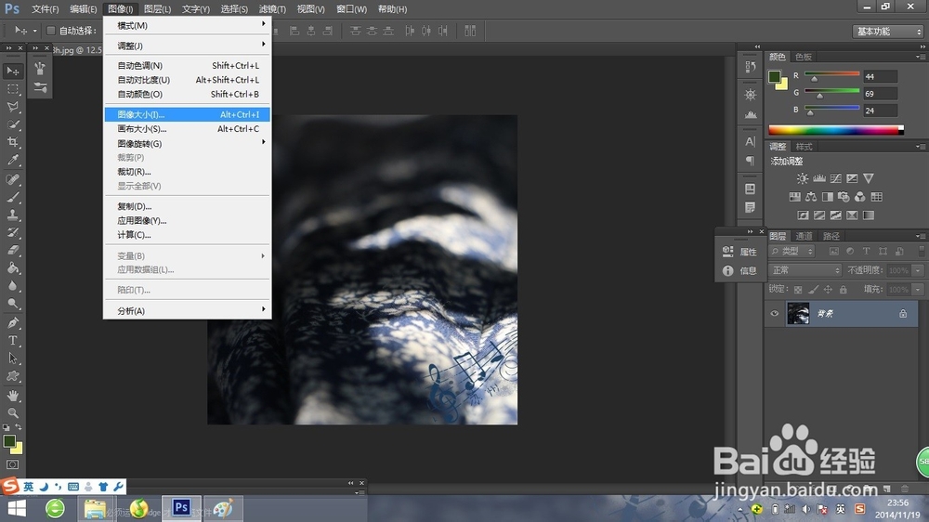Enable the 自动选择 checkbox
The image size is (929, 522).
(51, 31)
